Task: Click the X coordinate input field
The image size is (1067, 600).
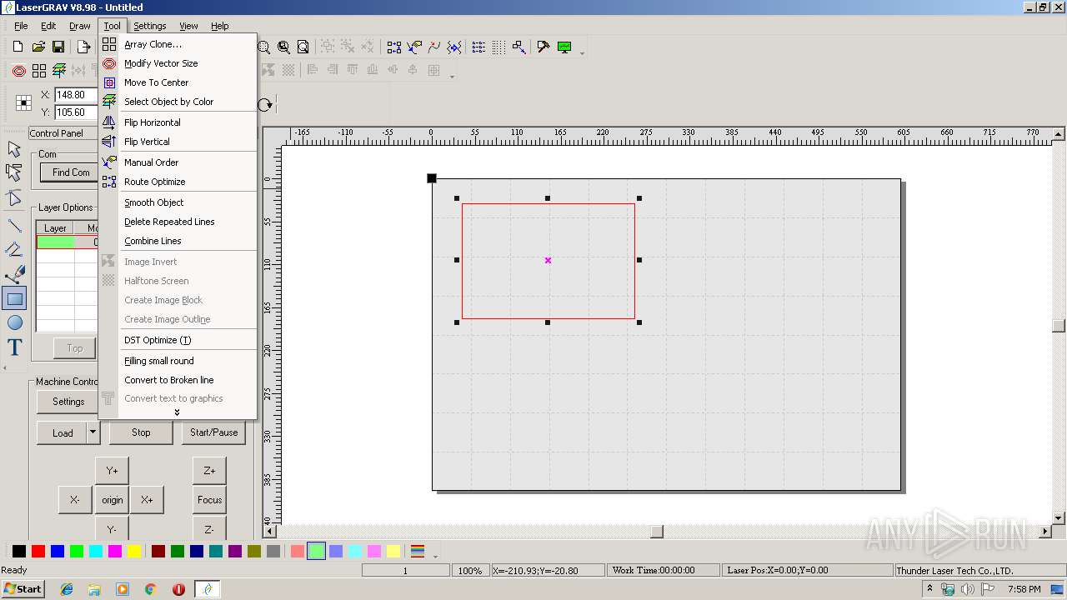Action: point(76,95)
